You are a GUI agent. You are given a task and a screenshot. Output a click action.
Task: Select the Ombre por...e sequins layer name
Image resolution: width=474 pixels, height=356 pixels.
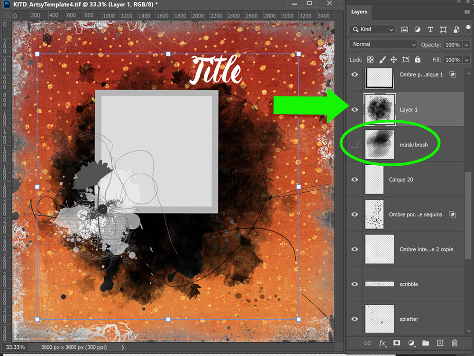click(415, 214)
